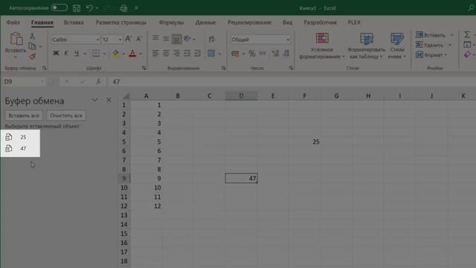
Task: Open the Calibri font name dropdown
Action: click(x=97, y=39)
